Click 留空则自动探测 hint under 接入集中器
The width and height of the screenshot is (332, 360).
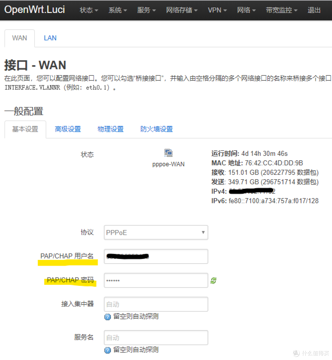pos(136,316)
